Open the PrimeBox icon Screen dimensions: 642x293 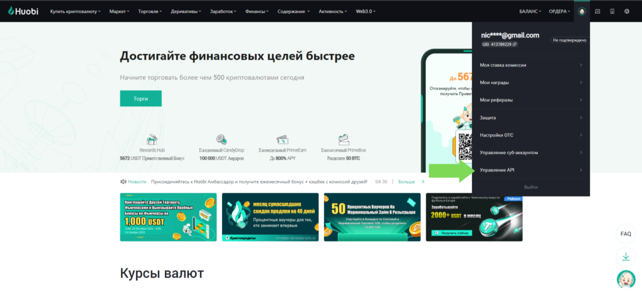[343, 140]
